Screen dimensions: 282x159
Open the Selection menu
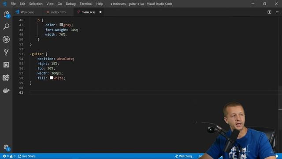(36, 4)
